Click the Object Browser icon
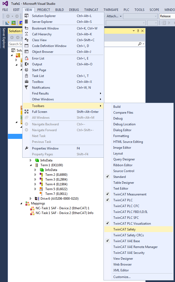This screenshot has width=175, height=282. (26, 52)
